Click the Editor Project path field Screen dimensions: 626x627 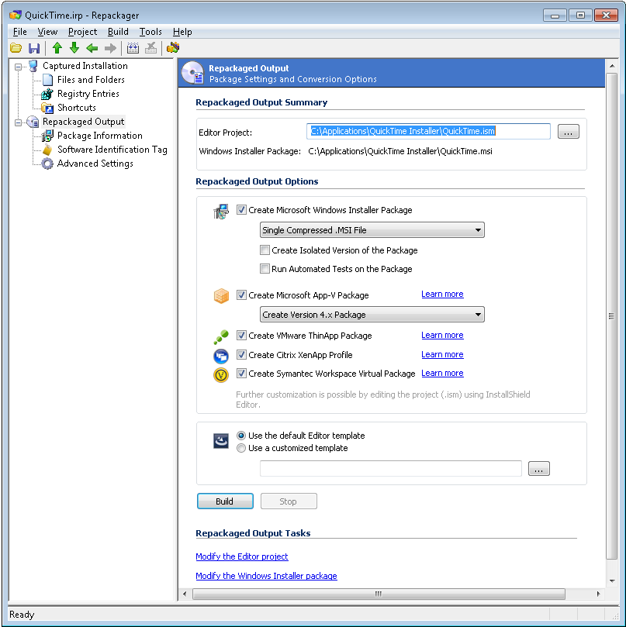tap(428, 132)
